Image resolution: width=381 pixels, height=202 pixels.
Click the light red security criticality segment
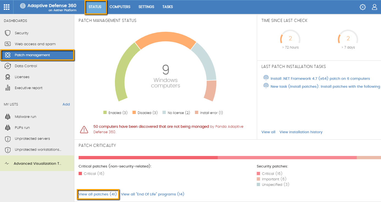pos(287,158)
